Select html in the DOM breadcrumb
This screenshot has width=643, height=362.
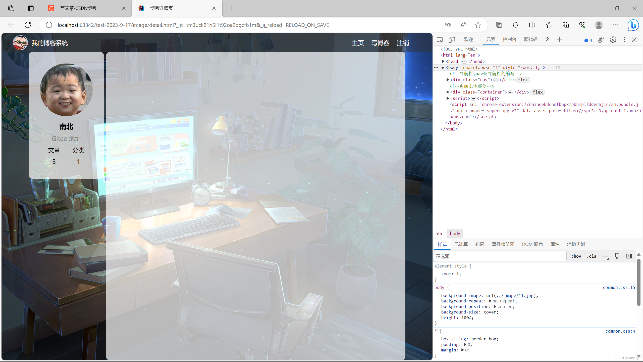[x=440, y=233]
